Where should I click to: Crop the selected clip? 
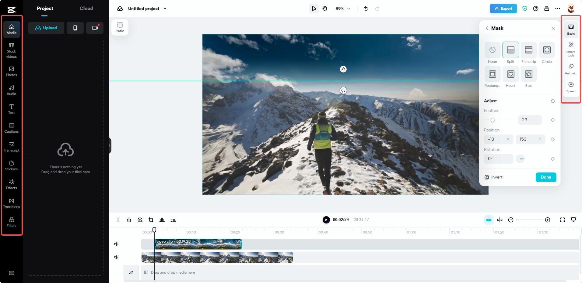[x=151, y=220]
